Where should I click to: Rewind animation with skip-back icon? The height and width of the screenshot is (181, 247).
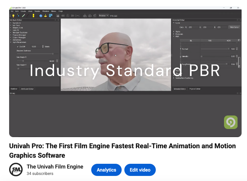pos(63,16)
